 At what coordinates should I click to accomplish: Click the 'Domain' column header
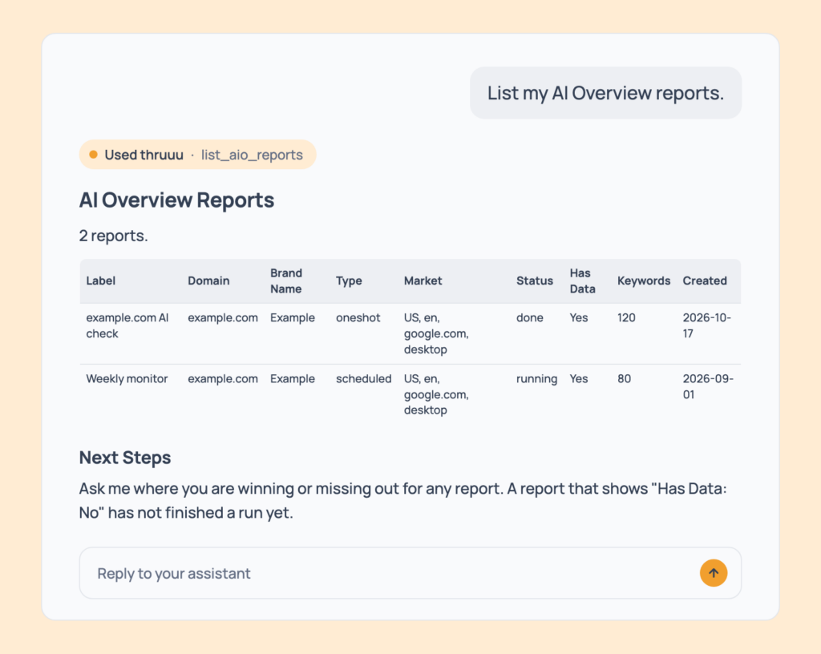[x=208, y=281]
